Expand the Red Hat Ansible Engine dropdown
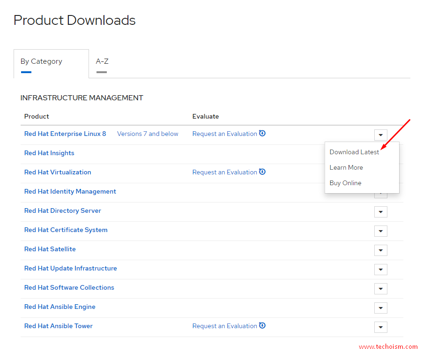Viewport: 423px width, 353px height. [x=381, y=308]
